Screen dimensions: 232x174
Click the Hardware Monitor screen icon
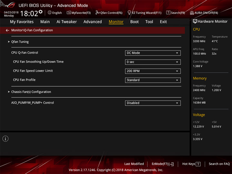(195, 22)
